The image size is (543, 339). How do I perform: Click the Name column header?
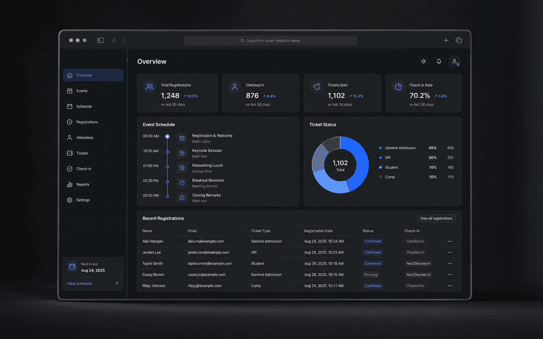point(147,231)
